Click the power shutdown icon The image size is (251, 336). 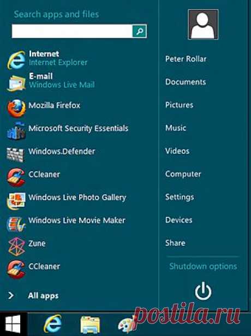tap(203, 291)
